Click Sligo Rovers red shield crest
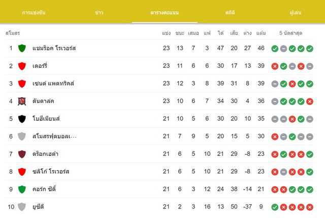The width and height of the screenshot is (325, 218). click(x=22, y=172)
